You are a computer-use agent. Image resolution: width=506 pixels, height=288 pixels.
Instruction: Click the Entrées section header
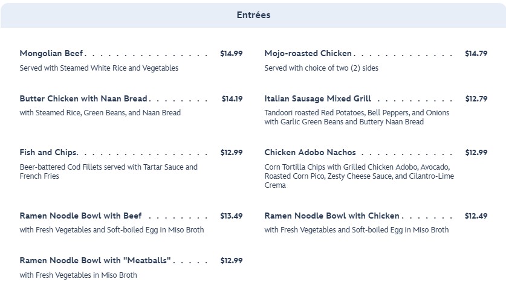pos(253,15)
